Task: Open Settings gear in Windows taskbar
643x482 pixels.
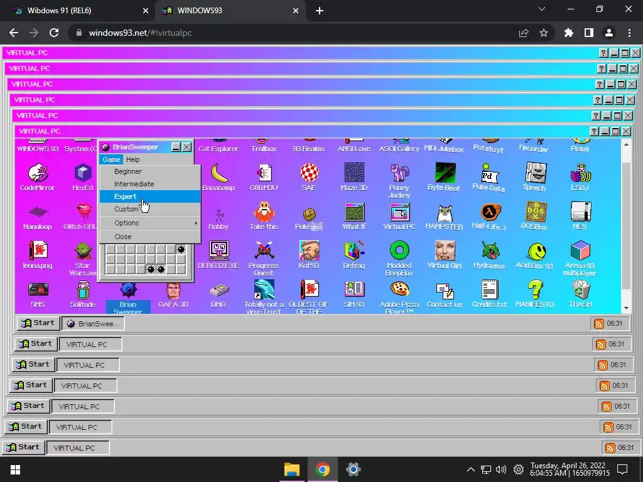Action: 353,469
